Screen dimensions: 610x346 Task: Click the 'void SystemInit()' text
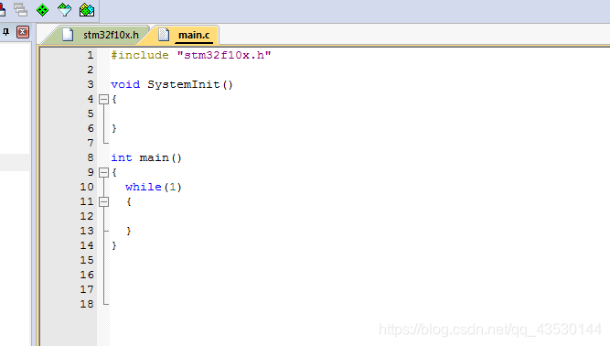172,84
